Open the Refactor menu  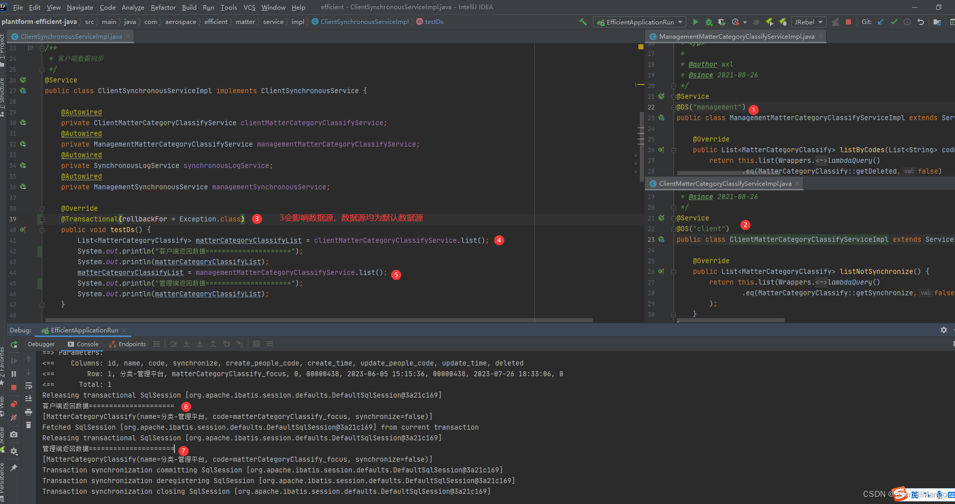(x=163, y=7)
